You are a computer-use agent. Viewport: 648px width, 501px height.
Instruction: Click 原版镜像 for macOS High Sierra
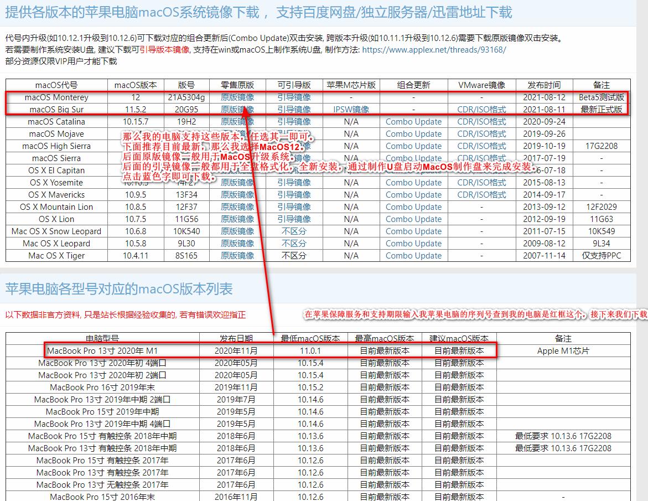click(x=237, y=146)
